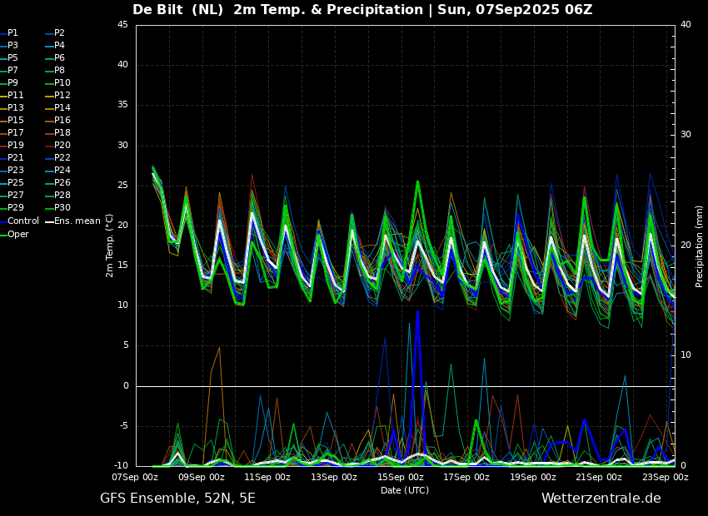Click the P1 legend entry
The height and width of the screenshot is (516, 708).
coord(9,33)
